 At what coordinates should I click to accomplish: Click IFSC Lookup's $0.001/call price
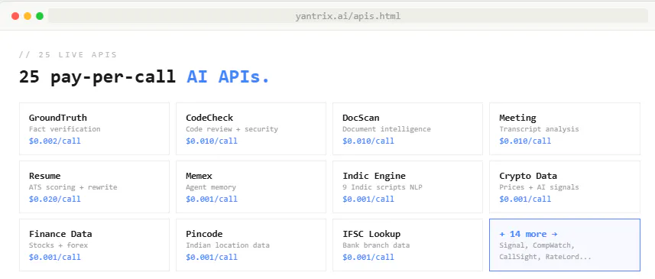[x=368, y=257]
